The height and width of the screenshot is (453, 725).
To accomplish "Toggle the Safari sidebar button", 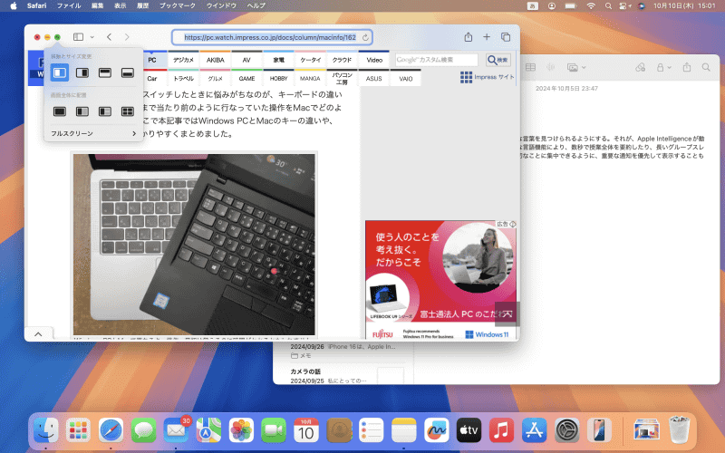I will point(78,37).
